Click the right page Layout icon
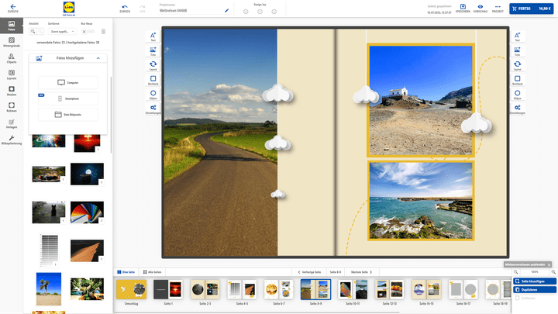Image resolution: width=558 pixels, height=314 pixels. 517,64
